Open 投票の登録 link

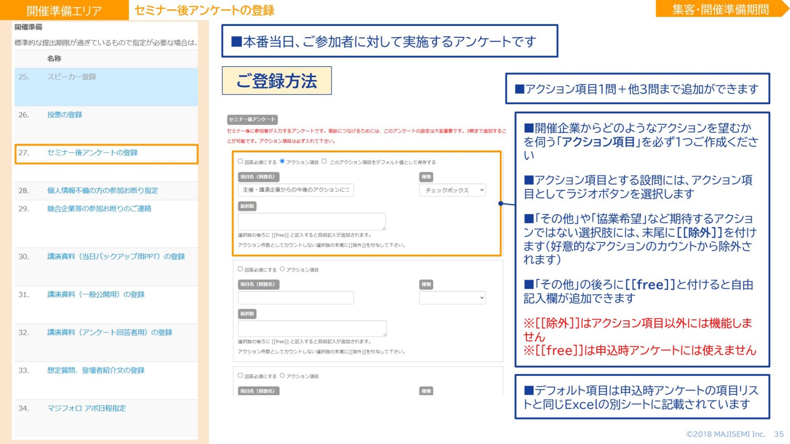pyautogui.click(x=65, y=115)
